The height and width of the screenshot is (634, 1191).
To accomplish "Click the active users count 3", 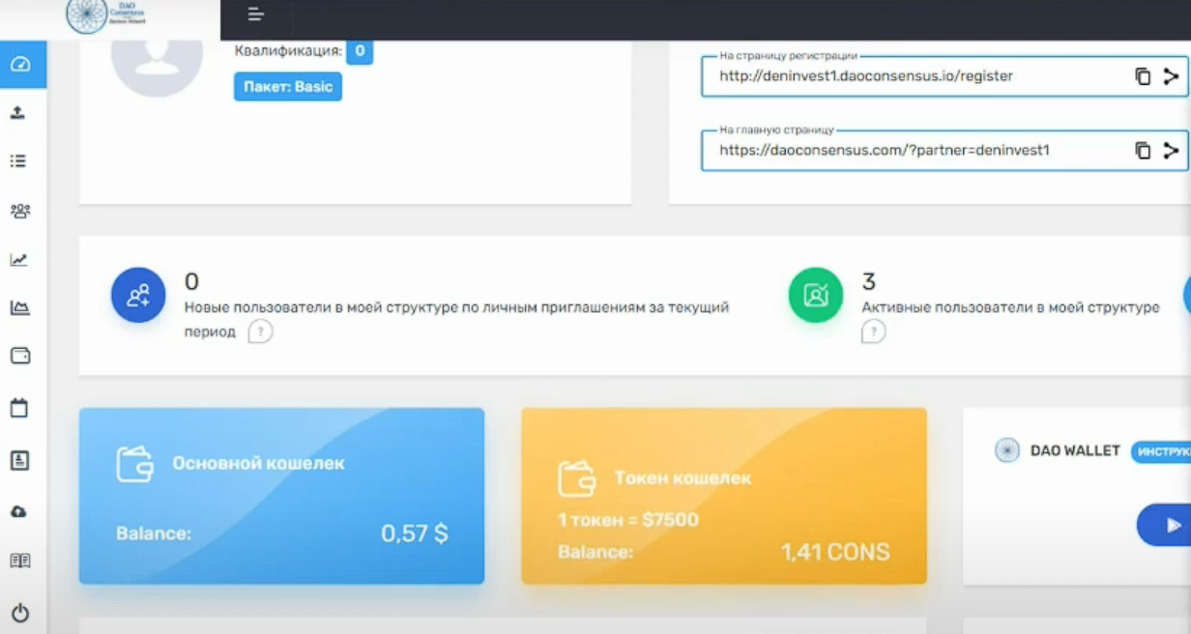I will pyautogui.click(x=868, y=281).
